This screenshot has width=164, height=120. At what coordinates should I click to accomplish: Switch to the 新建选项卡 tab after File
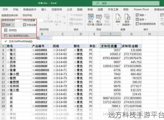point(30,10)
